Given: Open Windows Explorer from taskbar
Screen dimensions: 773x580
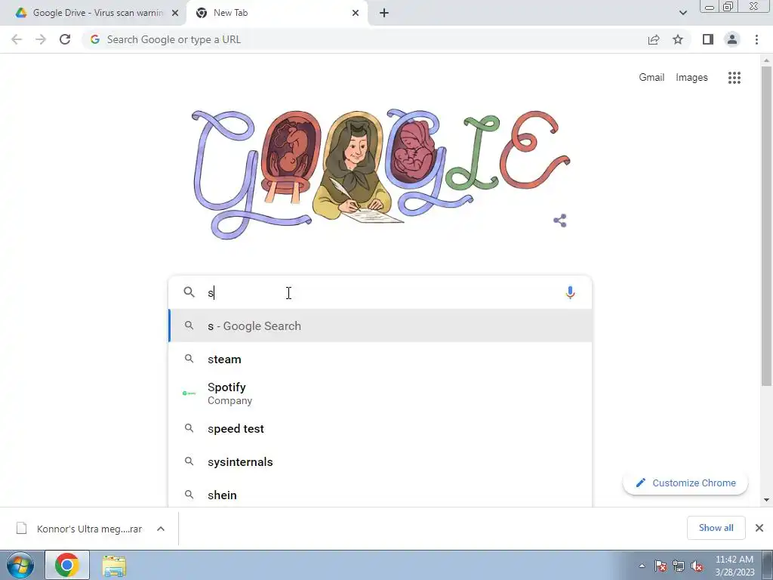Looking at the screenshot, I should [x=114, y=565].
